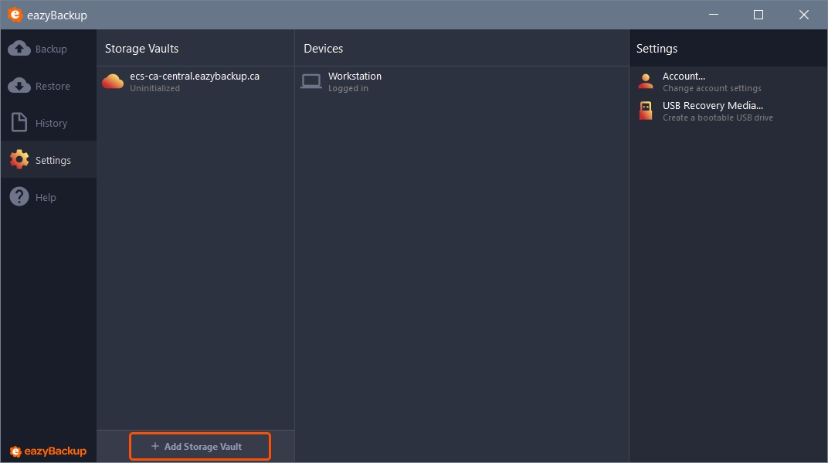Select the ecs-ca-central.eazybackup.ca vault
Screen dimensions: 828x463
(x=195, y=81)
